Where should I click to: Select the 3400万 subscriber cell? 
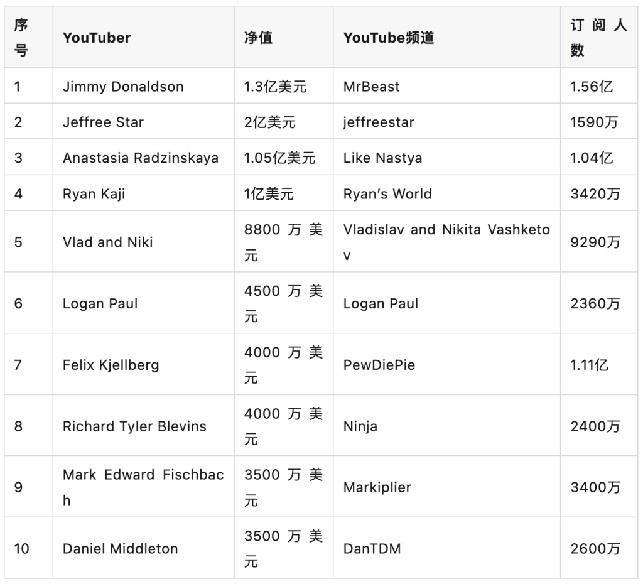pos(599,487)
